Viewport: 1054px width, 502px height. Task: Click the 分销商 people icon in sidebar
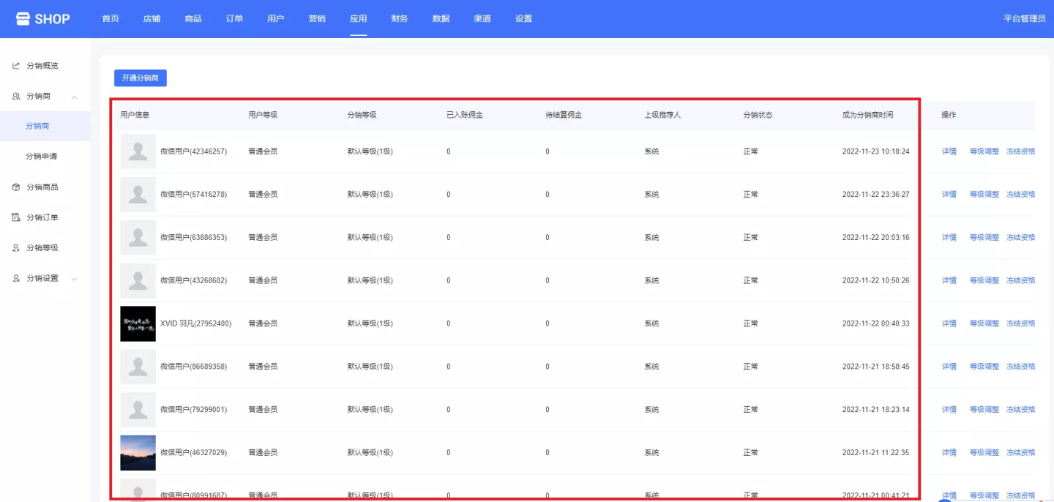click(16, 96)
